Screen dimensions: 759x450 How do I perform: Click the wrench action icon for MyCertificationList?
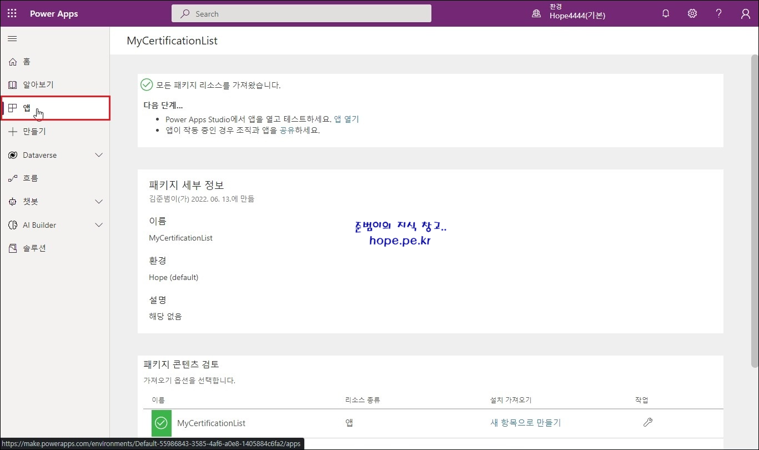coord(647,422)
